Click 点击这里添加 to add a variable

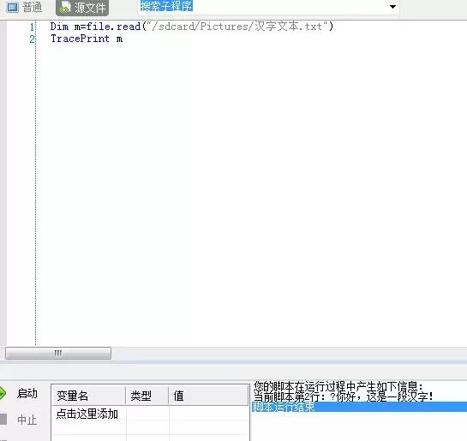(x=87, y=414)
